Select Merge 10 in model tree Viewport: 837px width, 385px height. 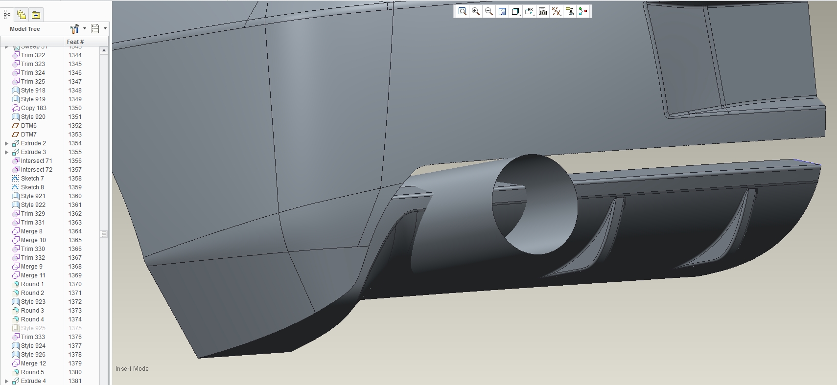[33, 240]
